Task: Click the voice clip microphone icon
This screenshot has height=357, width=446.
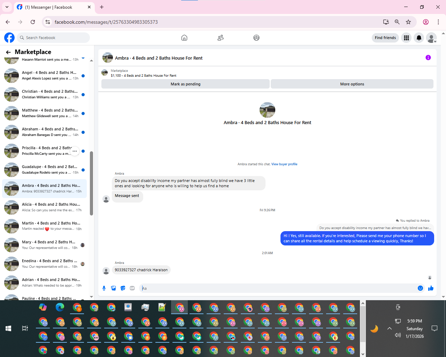Action: tap(104, 288)
